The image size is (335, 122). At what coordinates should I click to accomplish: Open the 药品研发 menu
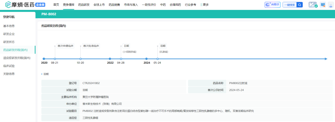(x=84, y=5)
